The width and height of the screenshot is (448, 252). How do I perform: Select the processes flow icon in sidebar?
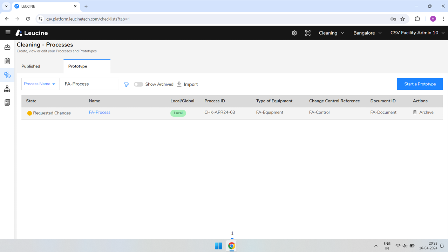point(7,75)
